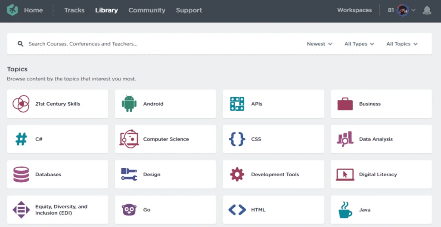Screen dimensions: 441x227
Task: Open the Support page
Action: tap(189, 10)
